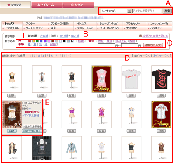Screen dimensions: 173x163
Task: Open the アウター category menu
Action: (x=35, y=24)
